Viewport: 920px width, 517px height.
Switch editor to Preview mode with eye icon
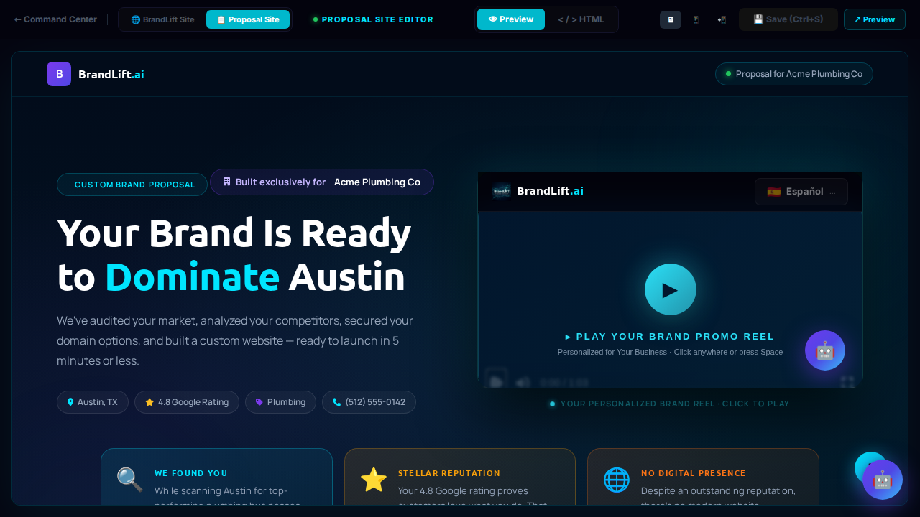coord(511,19)
